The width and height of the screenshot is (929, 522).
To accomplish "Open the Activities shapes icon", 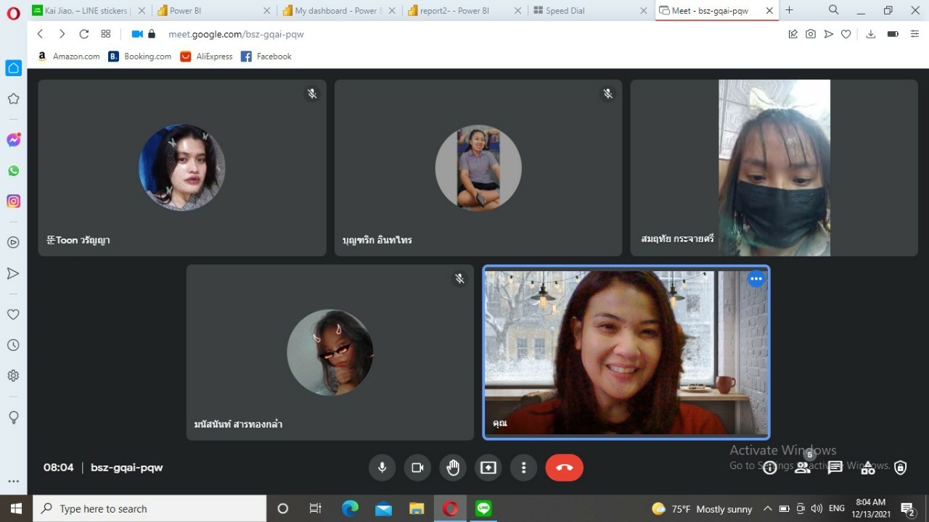I will point(868,468).
